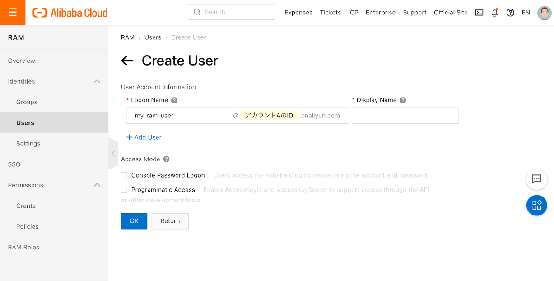The height and width of the screenshot is (281, 554).
Task: Open the user avatar profile menu
Action: (544, 13)
